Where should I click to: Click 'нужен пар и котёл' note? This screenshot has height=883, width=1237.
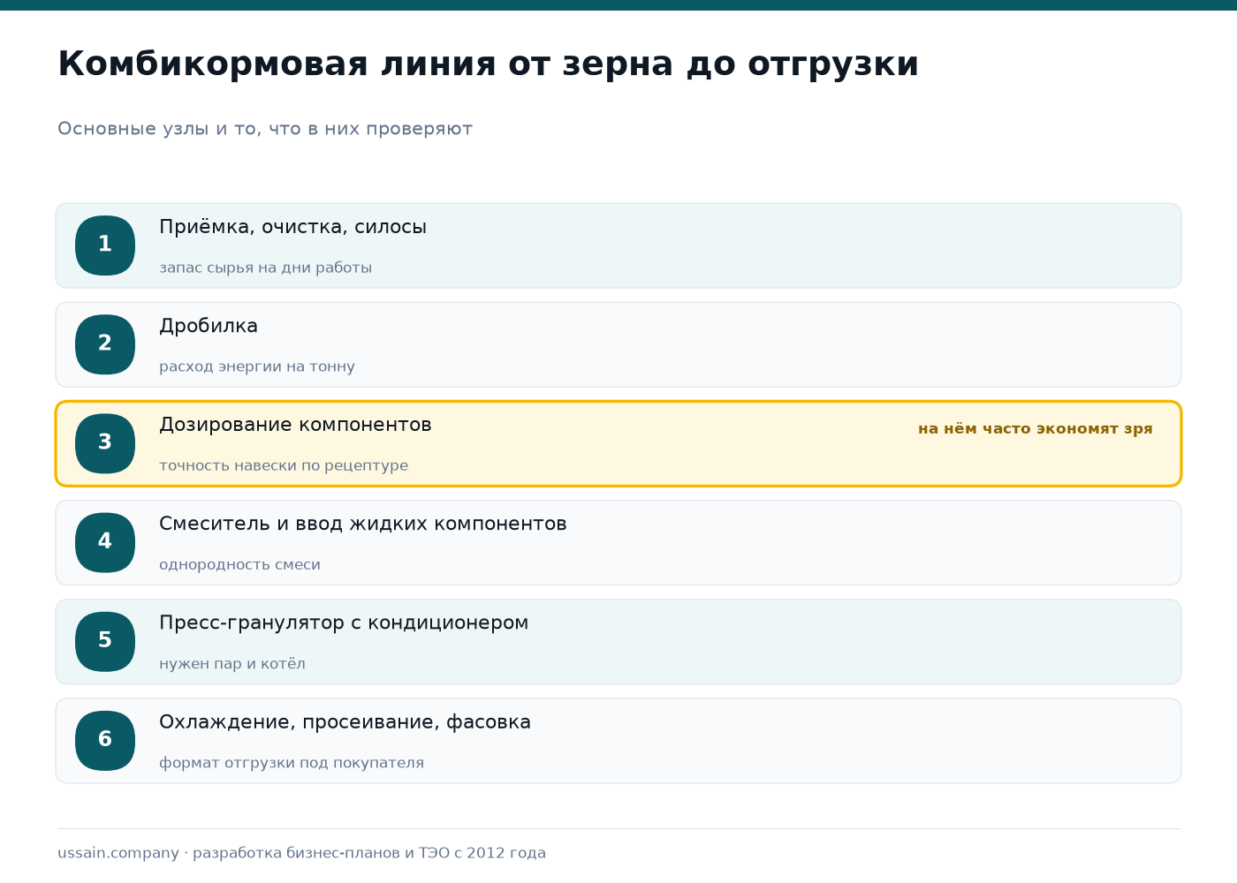click(x=232, y=663)
